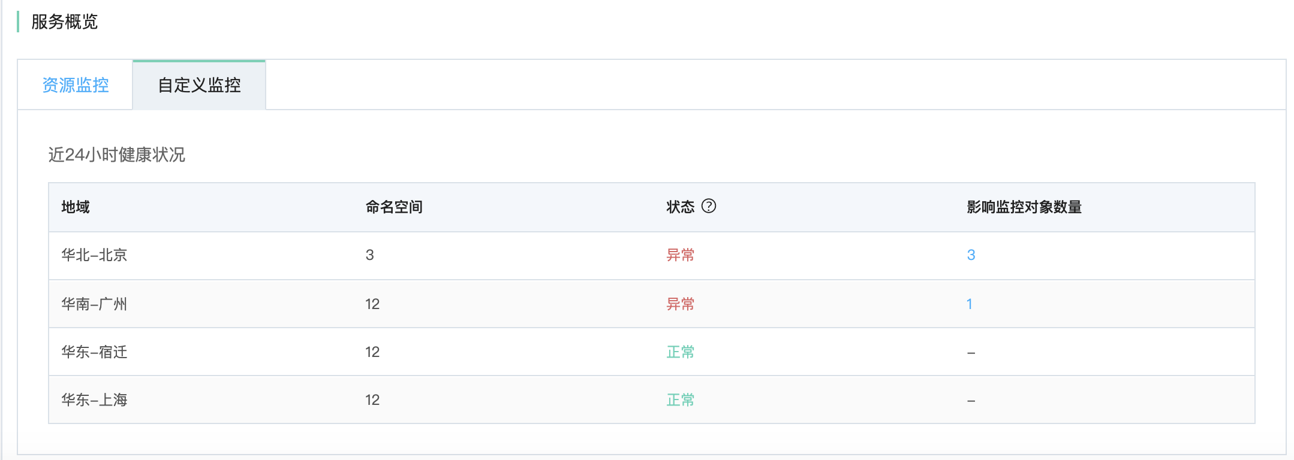Click the 近24小时健康状况 section heading
This screenshot has height=460, width=1294.
[116, 155]
